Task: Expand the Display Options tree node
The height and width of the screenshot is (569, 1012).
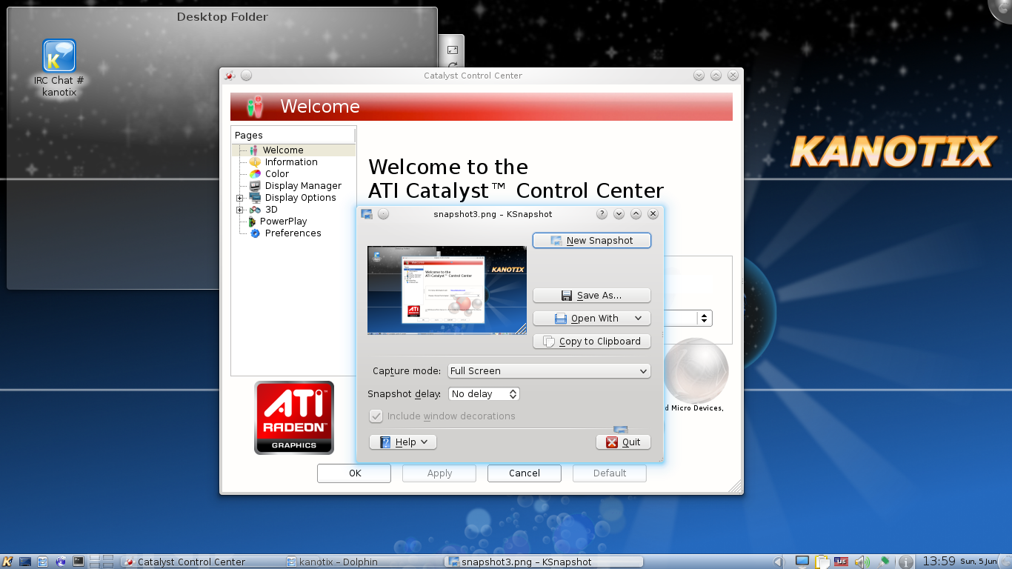Action: 239,198
